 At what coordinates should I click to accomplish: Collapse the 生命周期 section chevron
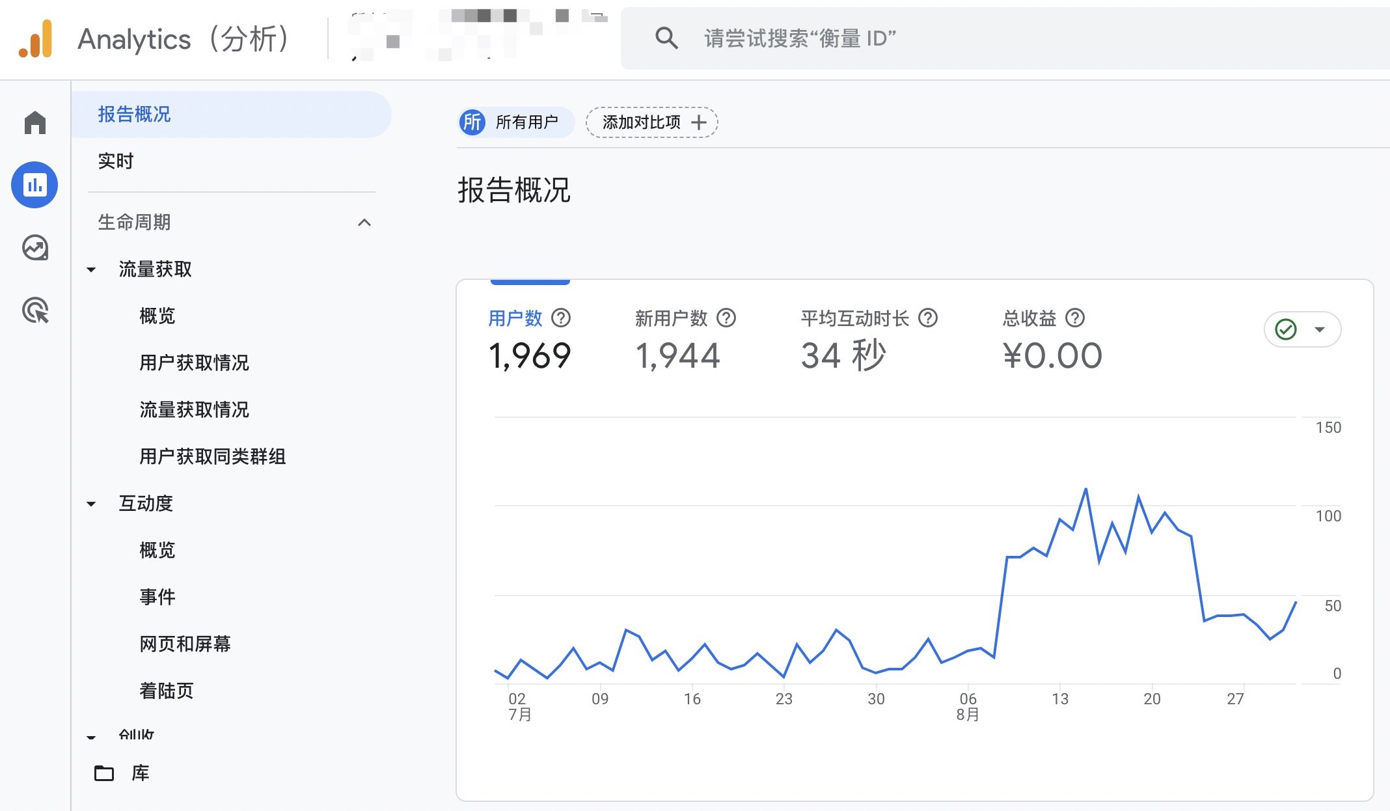click(364, 223)
